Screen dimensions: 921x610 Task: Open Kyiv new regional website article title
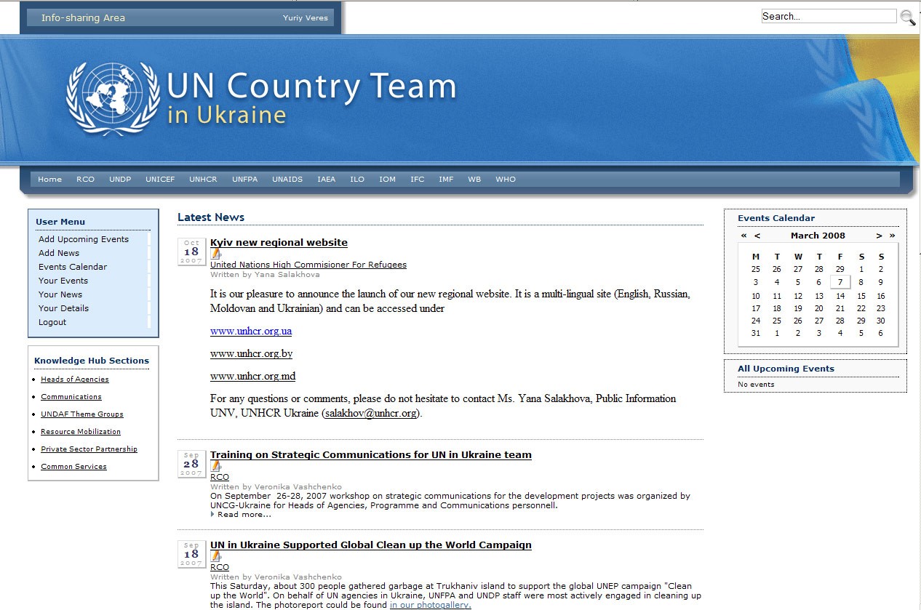(279, 243)
